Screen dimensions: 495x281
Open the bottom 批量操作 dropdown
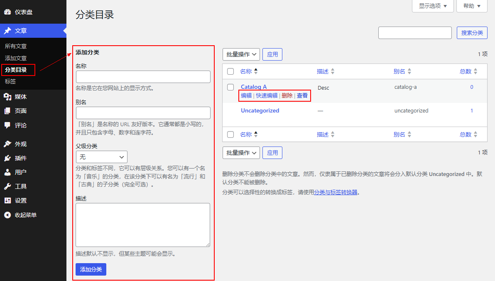241,153
